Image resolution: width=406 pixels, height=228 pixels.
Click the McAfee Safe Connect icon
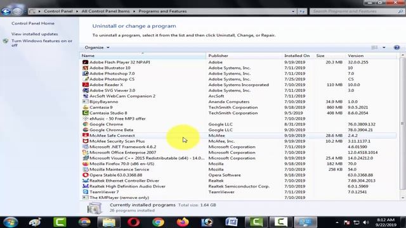(85, 136)
